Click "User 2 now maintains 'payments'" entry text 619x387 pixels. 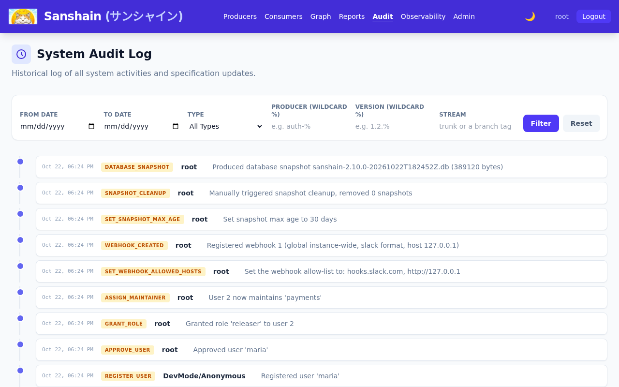pyautogui.click(x=265, y=298)
